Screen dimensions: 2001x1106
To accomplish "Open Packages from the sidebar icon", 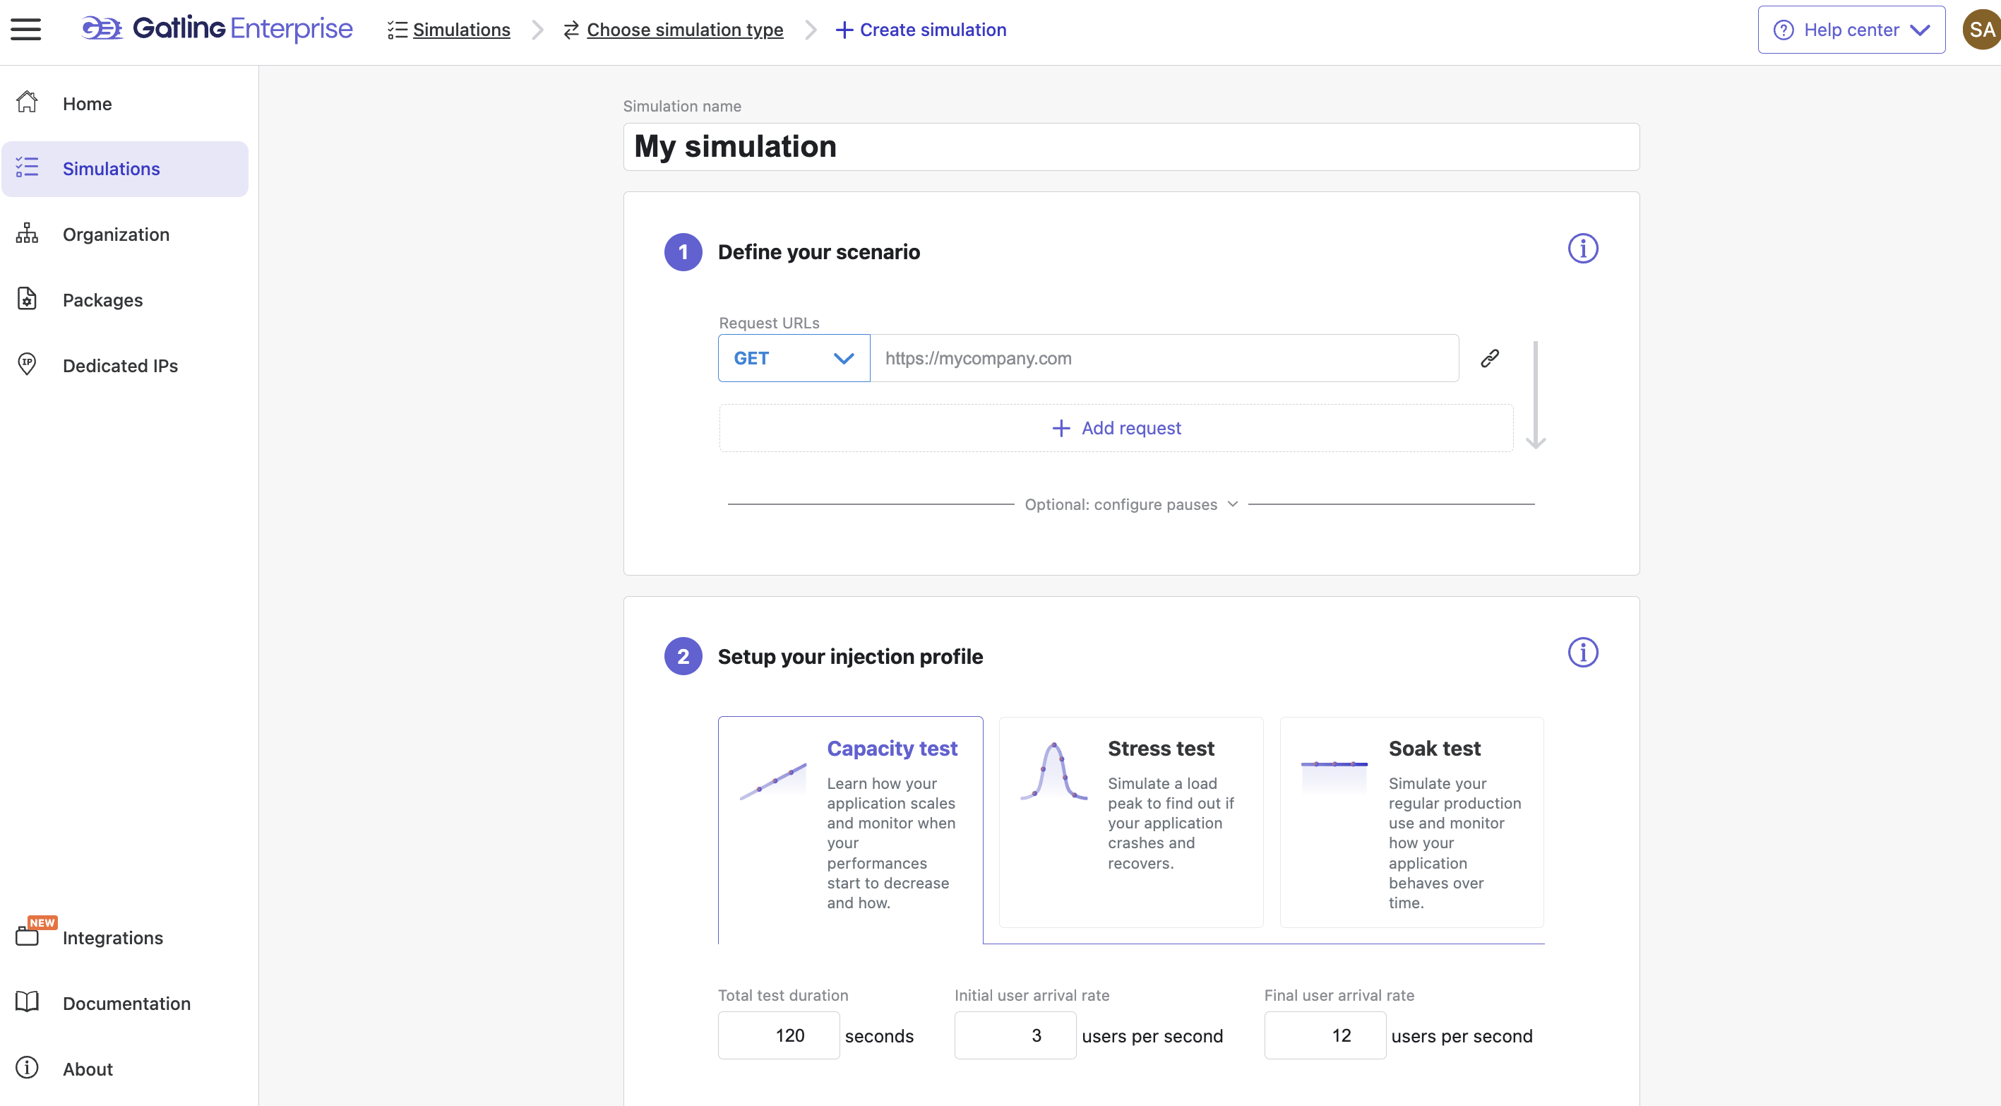I will (26, 299).
